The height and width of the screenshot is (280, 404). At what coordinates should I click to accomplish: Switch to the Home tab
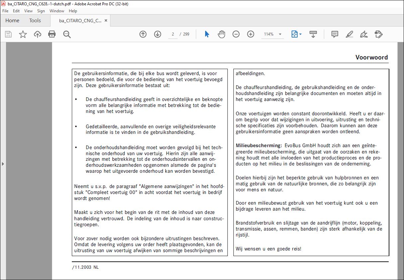pos(12,21)
